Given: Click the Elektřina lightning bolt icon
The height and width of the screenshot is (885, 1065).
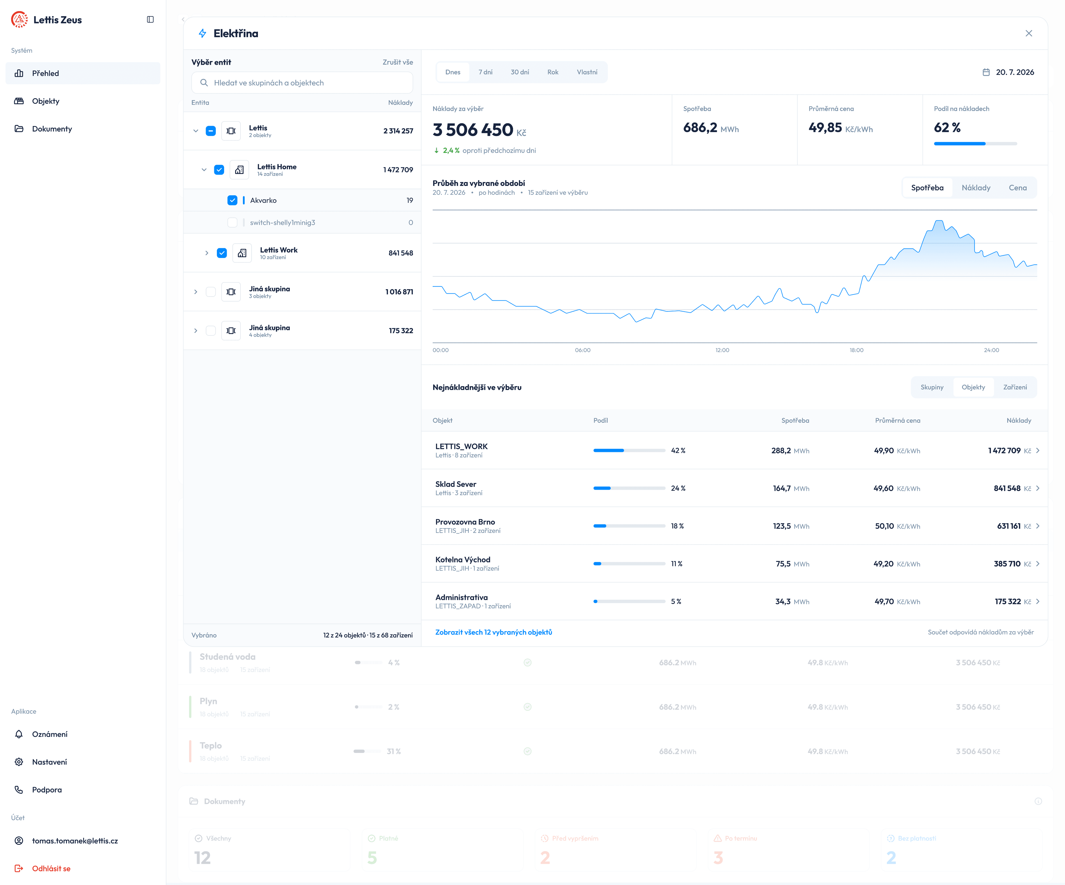Looking at the screenshot, I should [202, 34].
